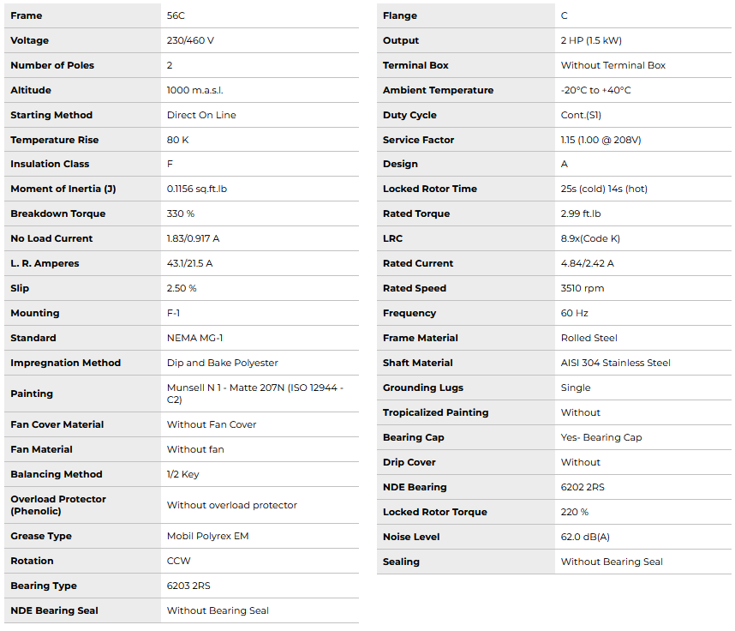
Task: Select the 2 HP (1.5 kW) output value
Action: tap(591, 40)
